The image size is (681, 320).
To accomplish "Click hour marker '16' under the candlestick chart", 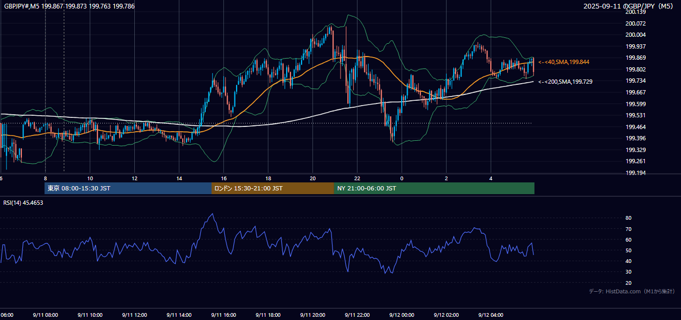I will point(224,179).
